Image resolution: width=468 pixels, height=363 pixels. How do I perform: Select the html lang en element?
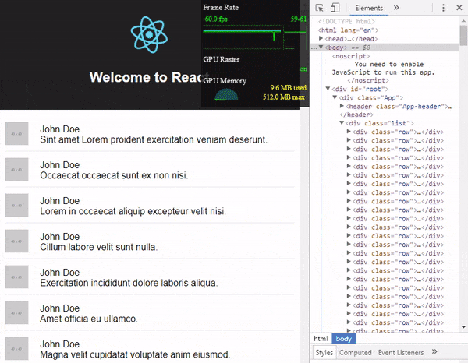click(348, 30)
